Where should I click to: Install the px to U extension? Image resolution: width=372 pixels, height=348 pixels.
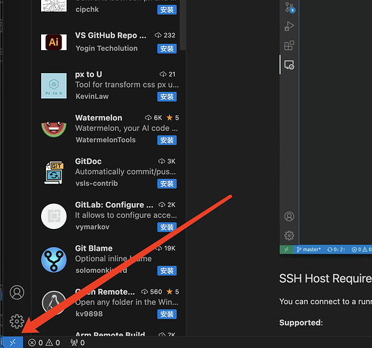click(x=167, y=97)
